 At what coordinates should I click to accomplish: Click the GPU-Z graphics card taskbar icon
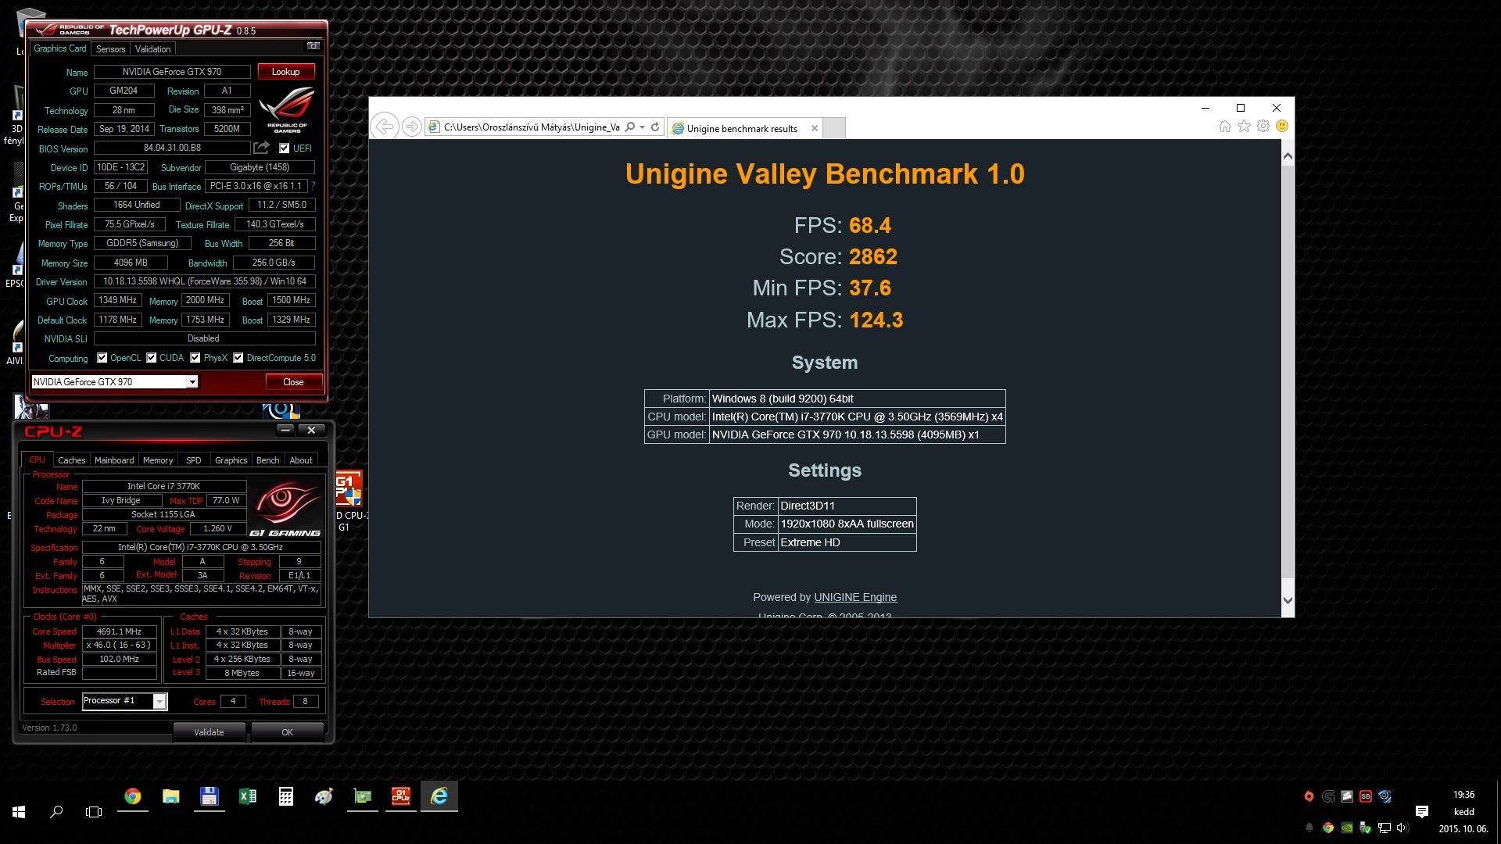(363, 796)
